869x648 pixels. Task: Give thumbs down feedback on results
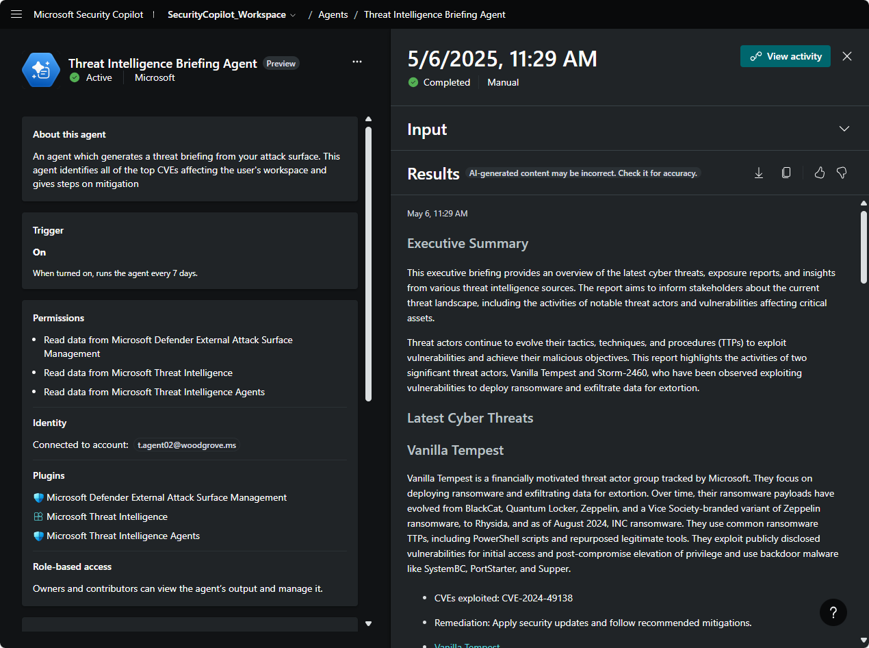pyautogui.click(x=842, y=173)
